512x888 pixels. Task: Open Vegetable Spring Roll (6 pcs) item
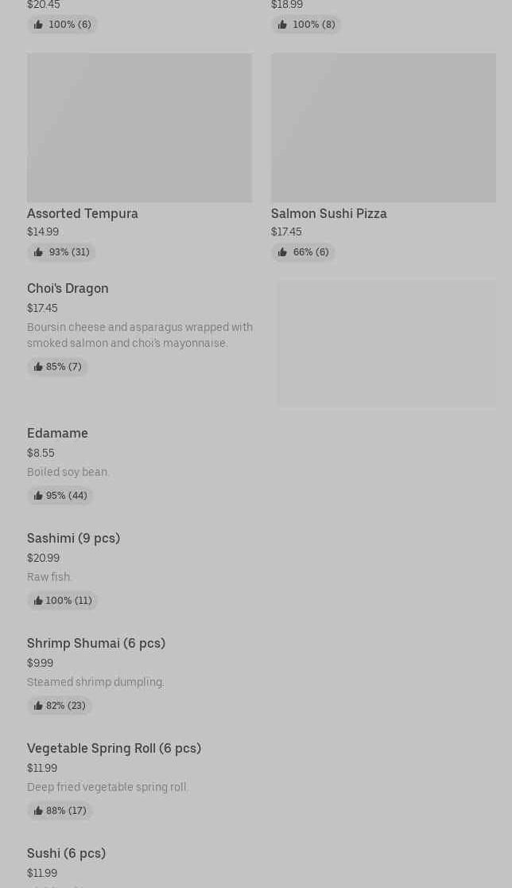pos(114,748)
